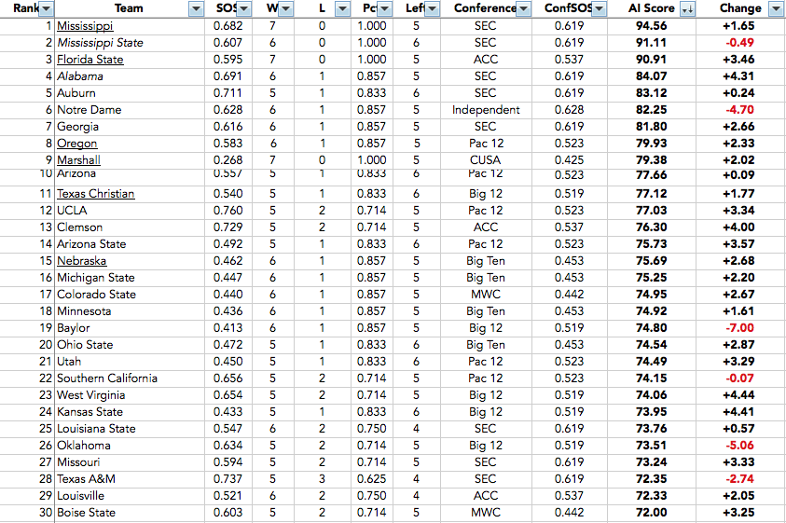Open the Team column filter dropdown
The height and width of the screenshot is (523, 786).
click(197, 8)
